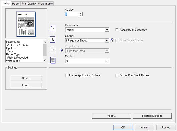This screenshot has width=177, height=131.
Task: Click the 'Paper Size:' summary line
Action: pyautogui.click(x=13, y=42)
